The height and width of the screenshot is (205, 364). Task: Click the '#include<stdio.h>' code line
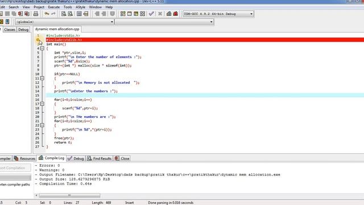63,35
